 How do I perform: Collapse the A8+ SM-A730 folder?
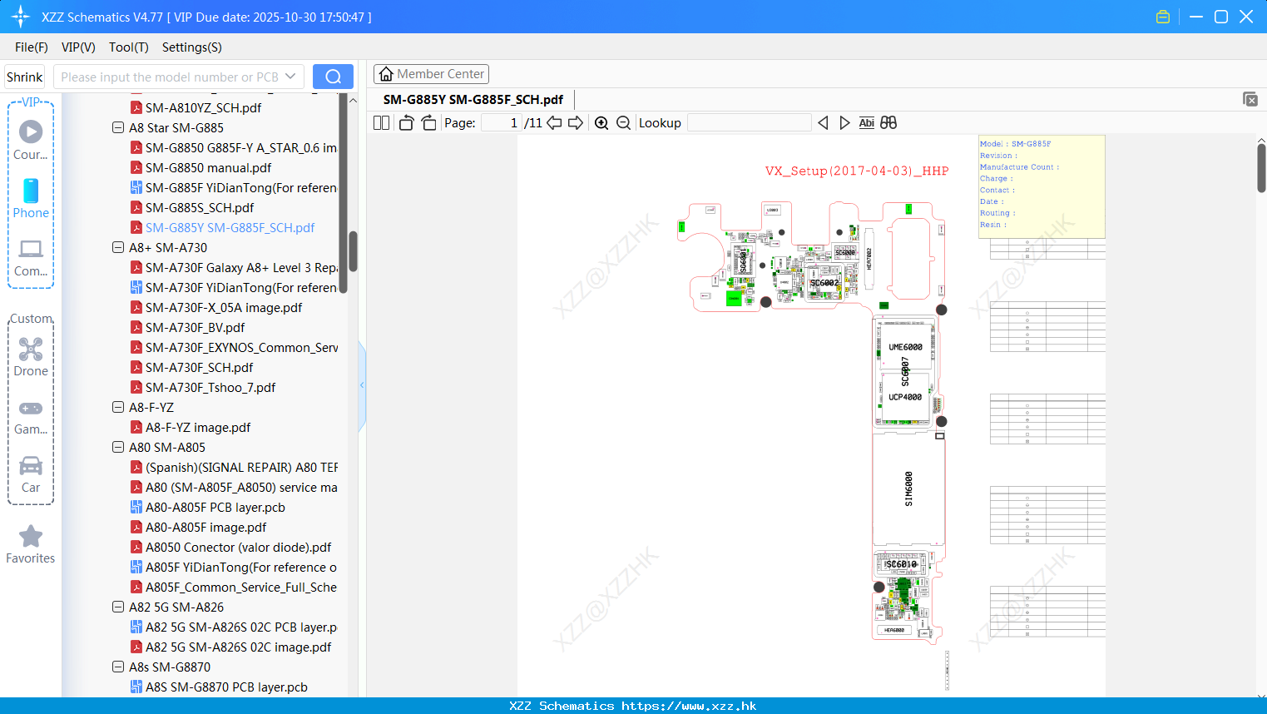pos(118,248)
